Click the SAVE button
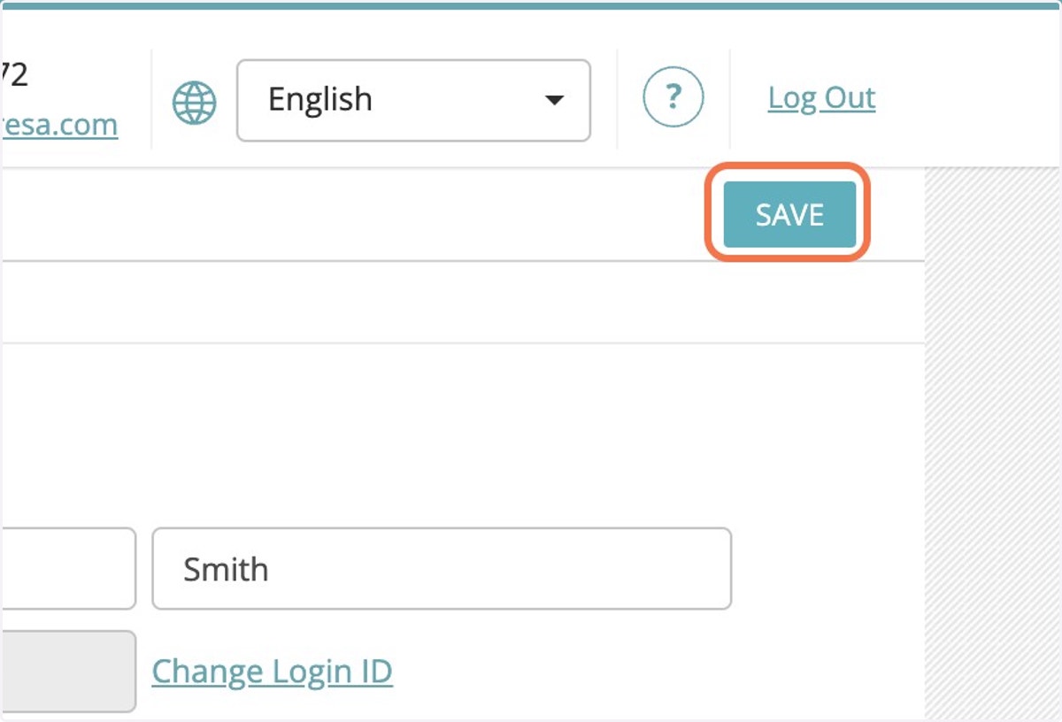 point(789,214)
